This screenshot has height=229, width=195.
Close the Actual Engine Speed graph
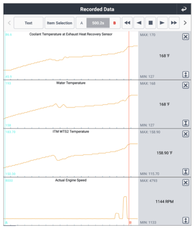(x=186, y=183)
